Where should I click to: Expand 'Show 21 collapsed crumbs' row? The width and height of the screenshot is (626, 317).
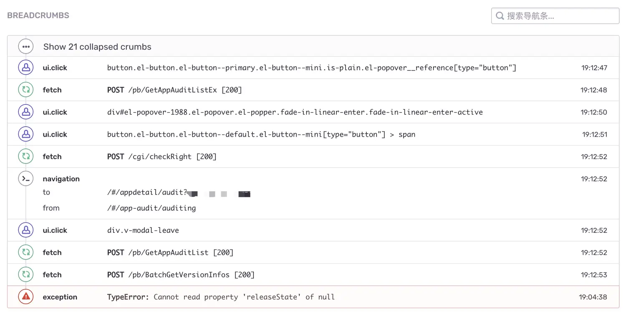(97, 47)
